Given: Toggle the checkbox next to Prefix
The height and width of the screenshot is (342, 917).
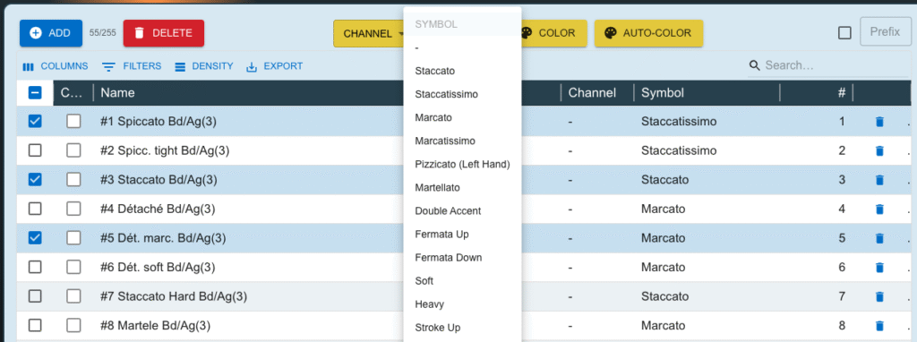Looking at the screenshot, I should pyautogui.click(x=844, y=33).
